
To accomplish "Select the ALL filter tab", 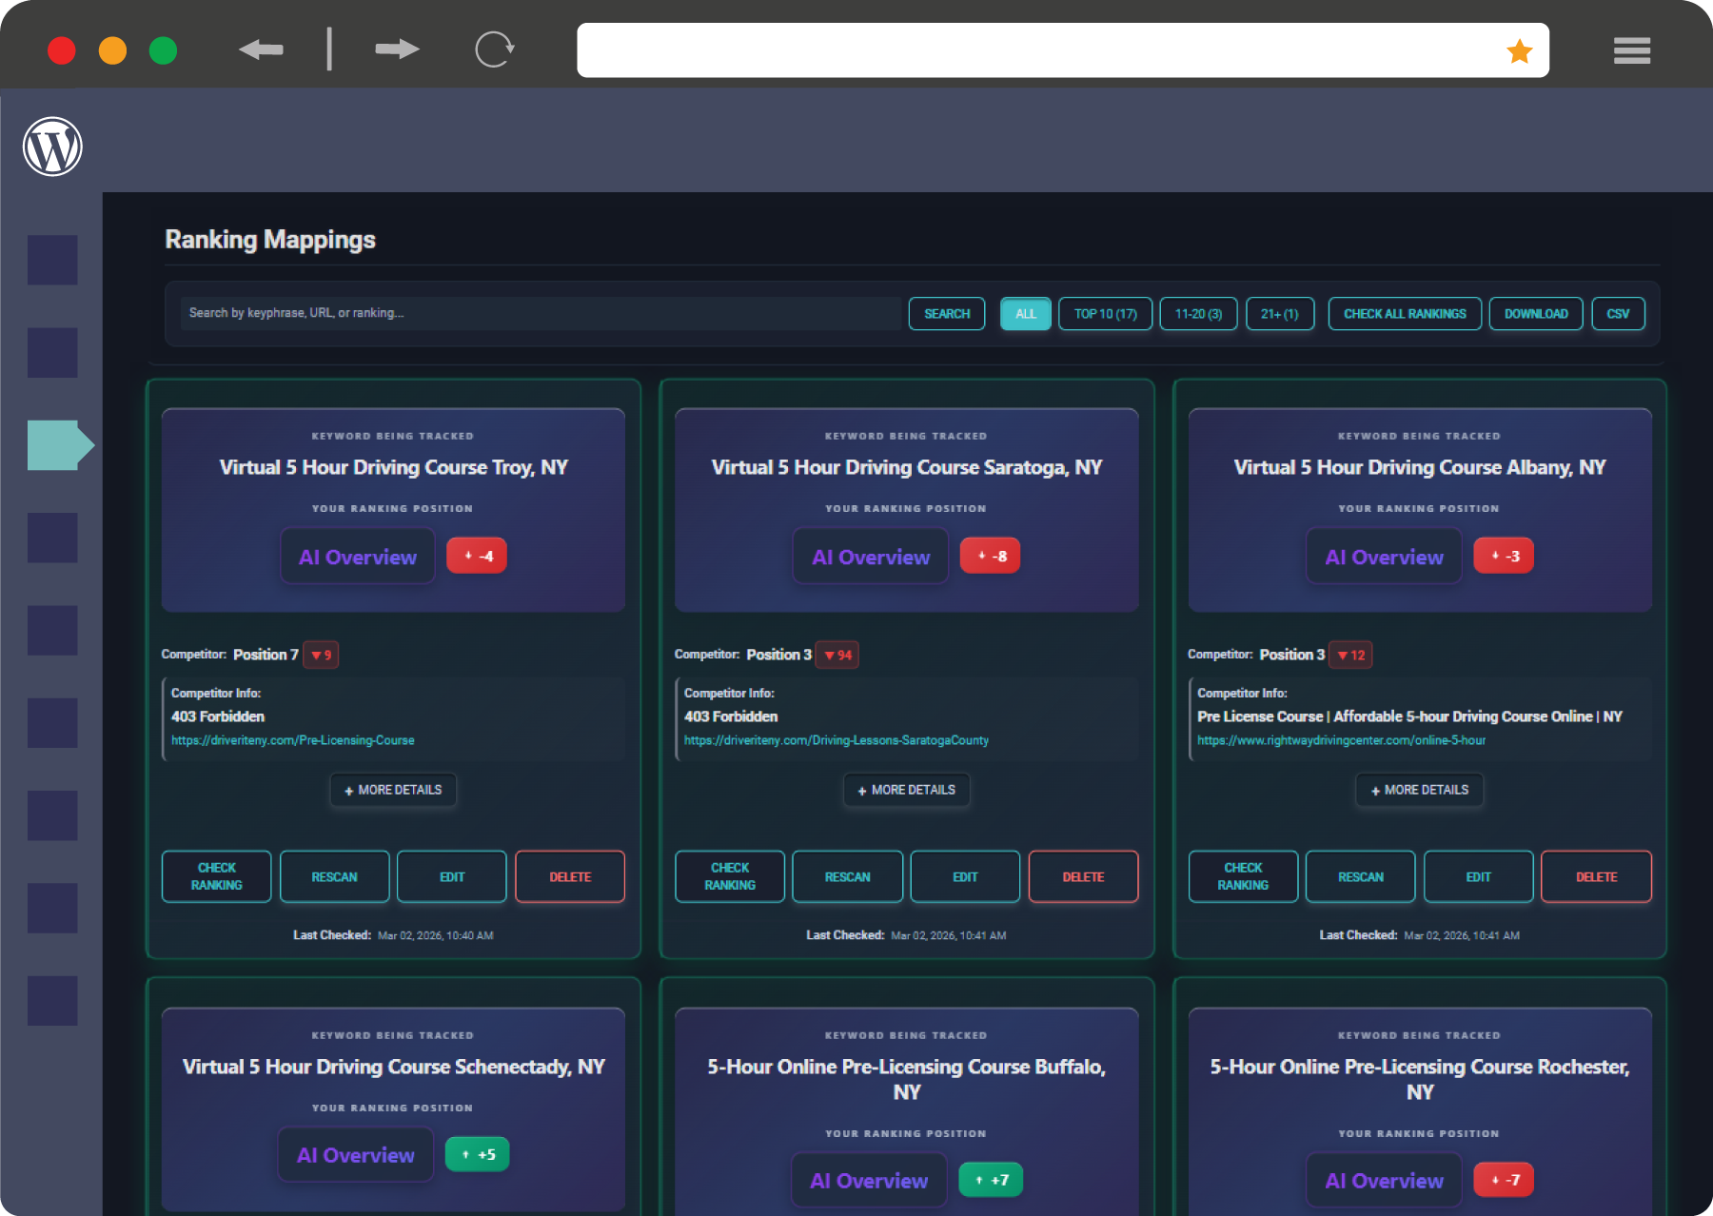I will click(1025, 314).
